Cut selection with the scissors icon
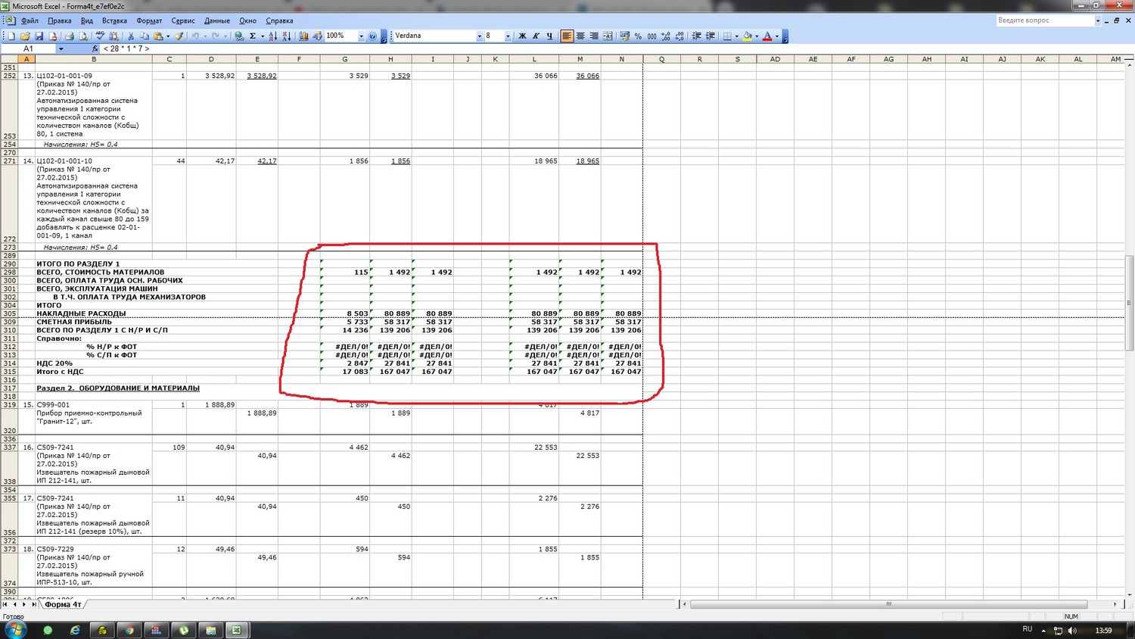The image size is (1135, 639). tap(131, 36)
